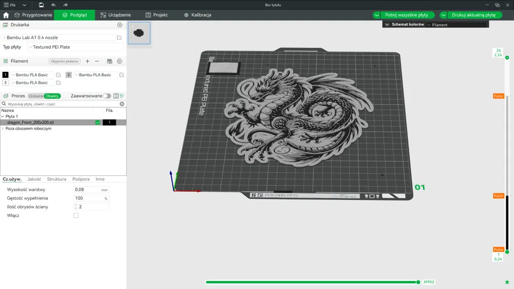Open filament settings gear icon
The height and width of the screenshot is (289, 514).
(x=120, y=61)
